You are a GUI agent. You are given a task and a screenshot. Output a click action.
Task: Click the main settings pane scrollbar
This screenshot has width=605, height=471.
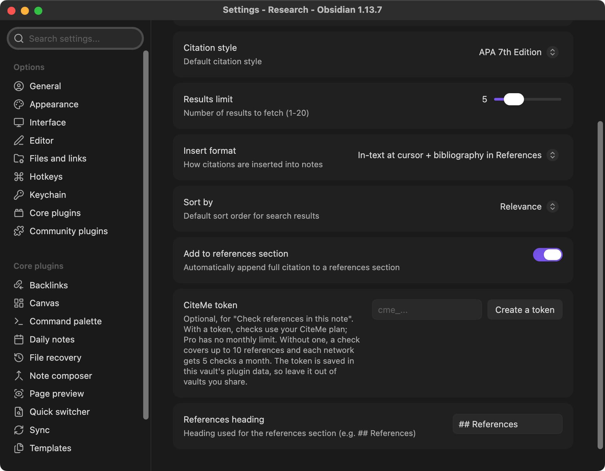click(x=600, y=285)
